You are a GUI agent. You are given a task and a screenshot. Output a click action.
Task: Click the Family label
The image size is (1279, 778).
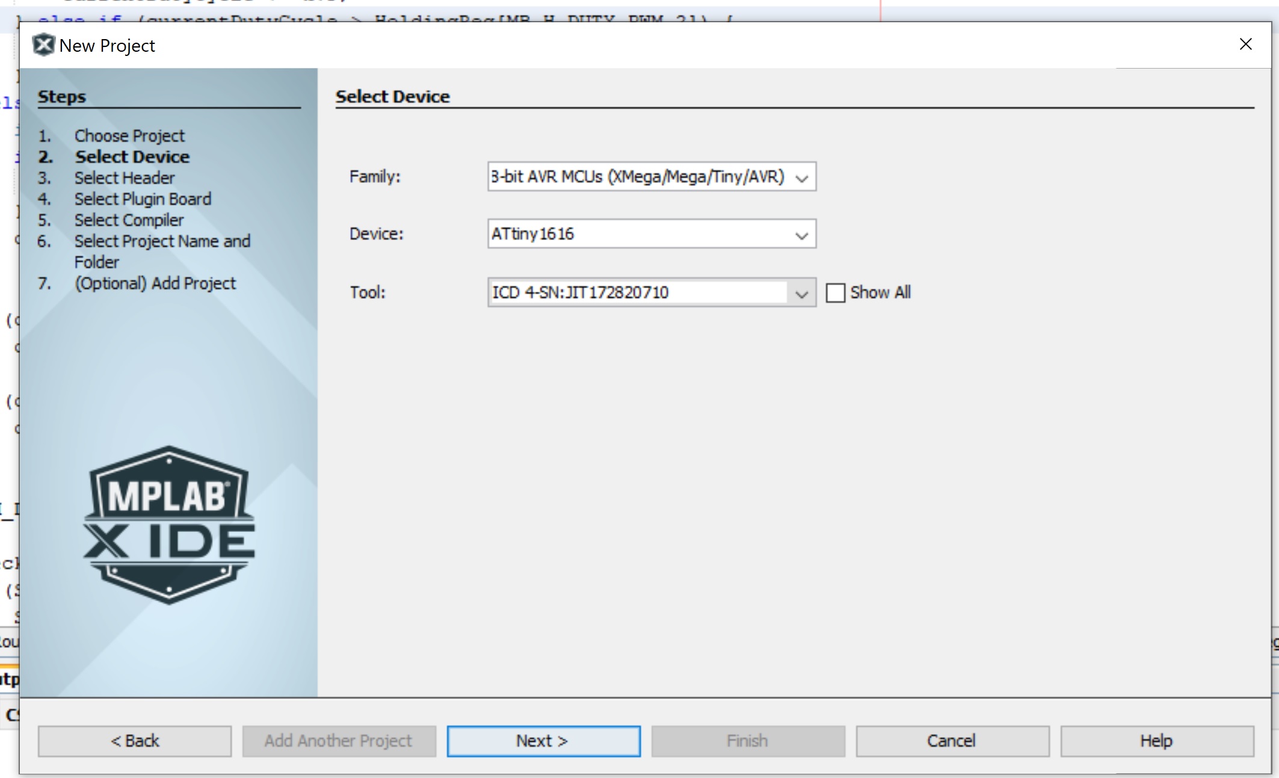click(x=375, y=177)
